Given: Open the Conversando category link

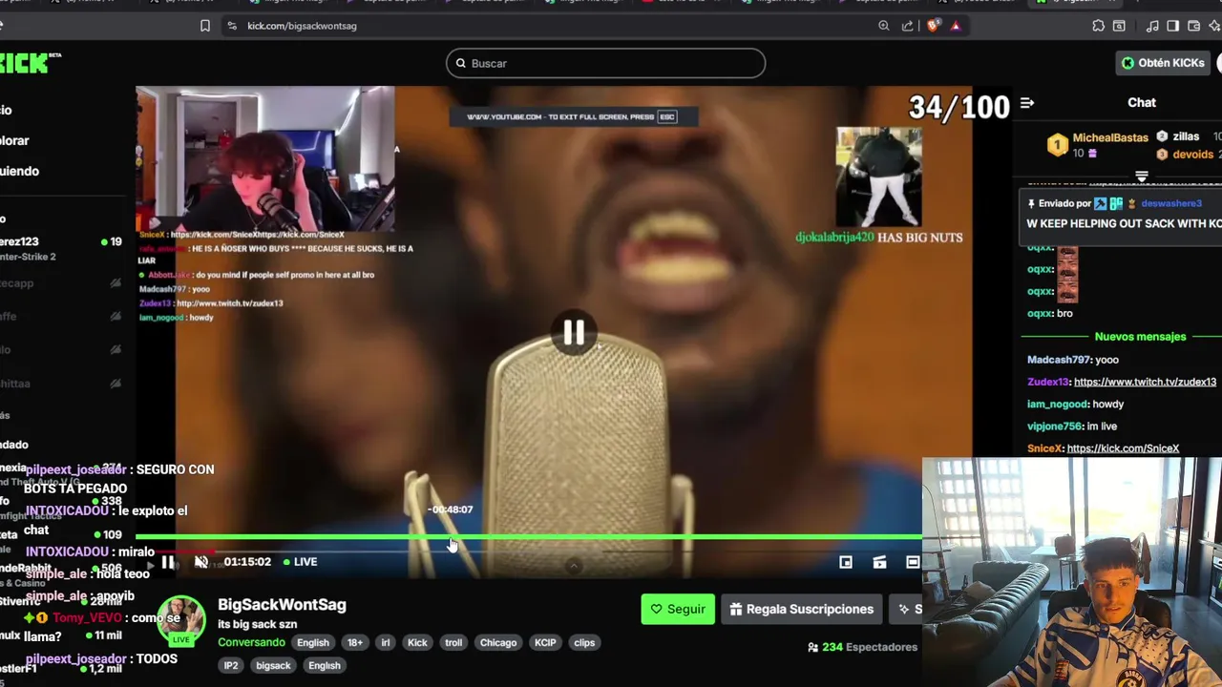Looking at the screenshot, I should coord(251,642).
